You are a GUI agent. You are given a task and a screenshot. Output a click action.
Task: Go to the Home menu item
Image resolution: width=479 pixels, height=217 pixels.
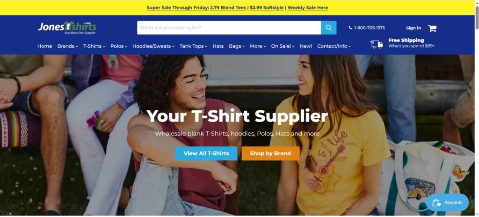tap(44, 46)
